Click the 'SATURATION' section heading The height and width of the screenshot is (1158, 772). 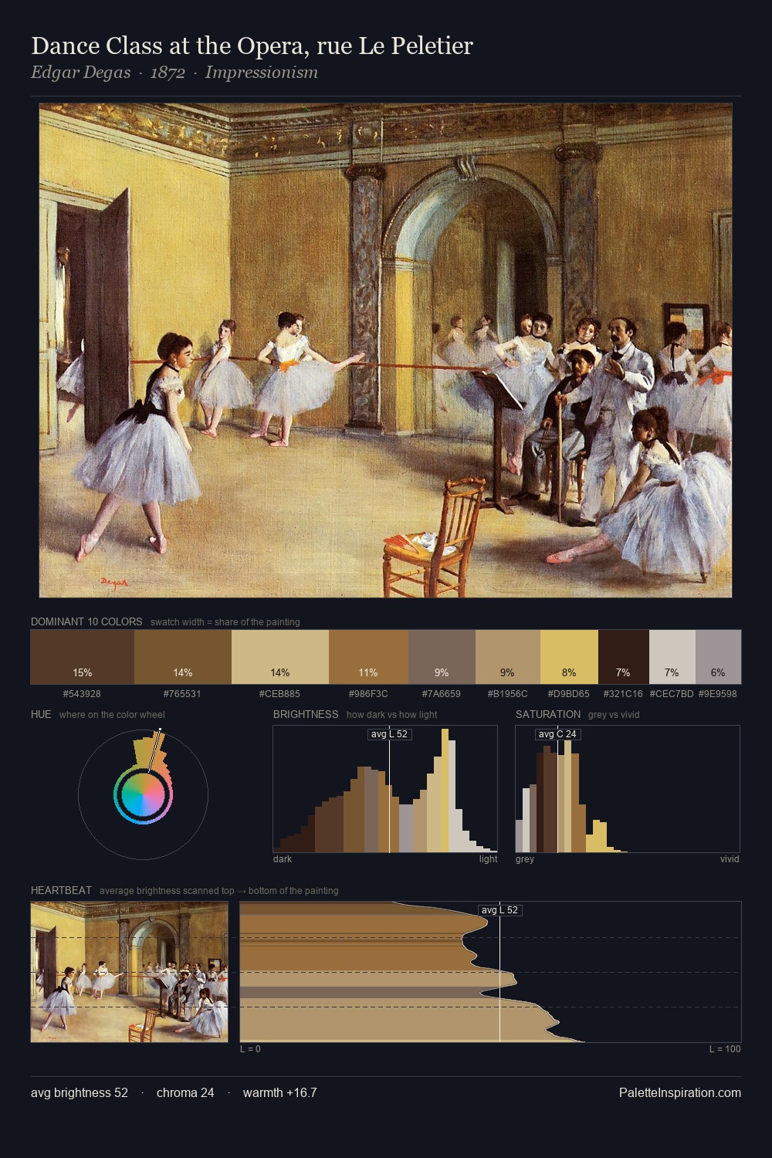coord(548,714)
